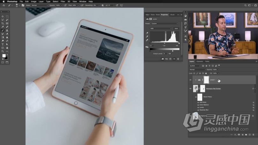
Task: Select the Frame tool
Action: coord(7,23)
